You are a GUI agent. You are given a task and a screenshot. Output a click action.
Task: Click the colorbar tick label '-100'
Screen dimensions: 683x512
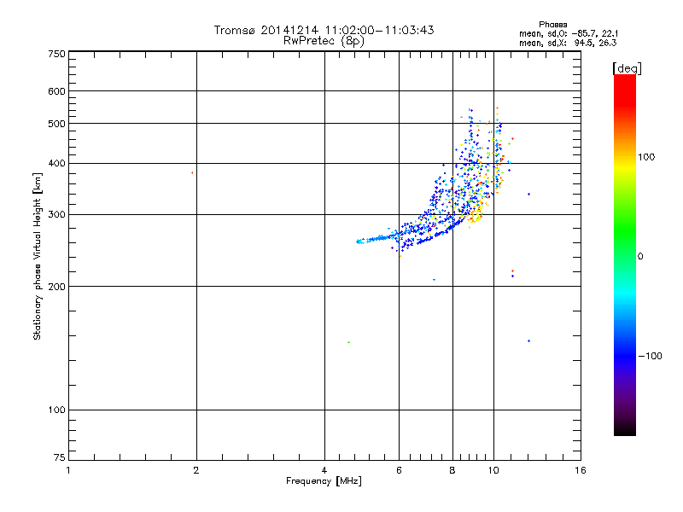point(651,356)
